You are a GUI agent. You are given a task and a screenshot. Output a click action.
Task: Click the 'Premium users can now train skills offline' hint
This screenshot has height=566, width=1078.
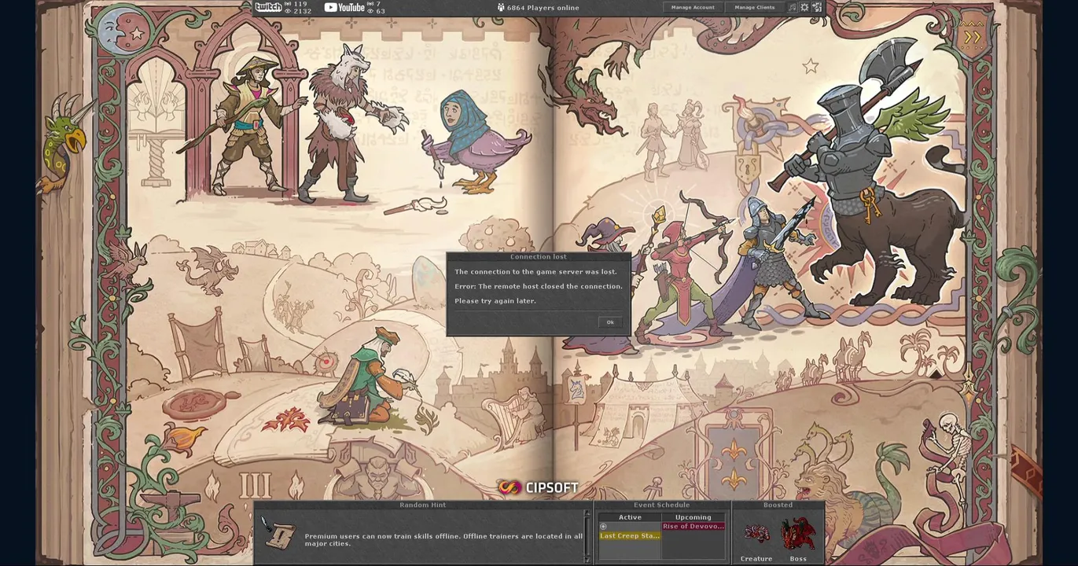click(444, 539)
